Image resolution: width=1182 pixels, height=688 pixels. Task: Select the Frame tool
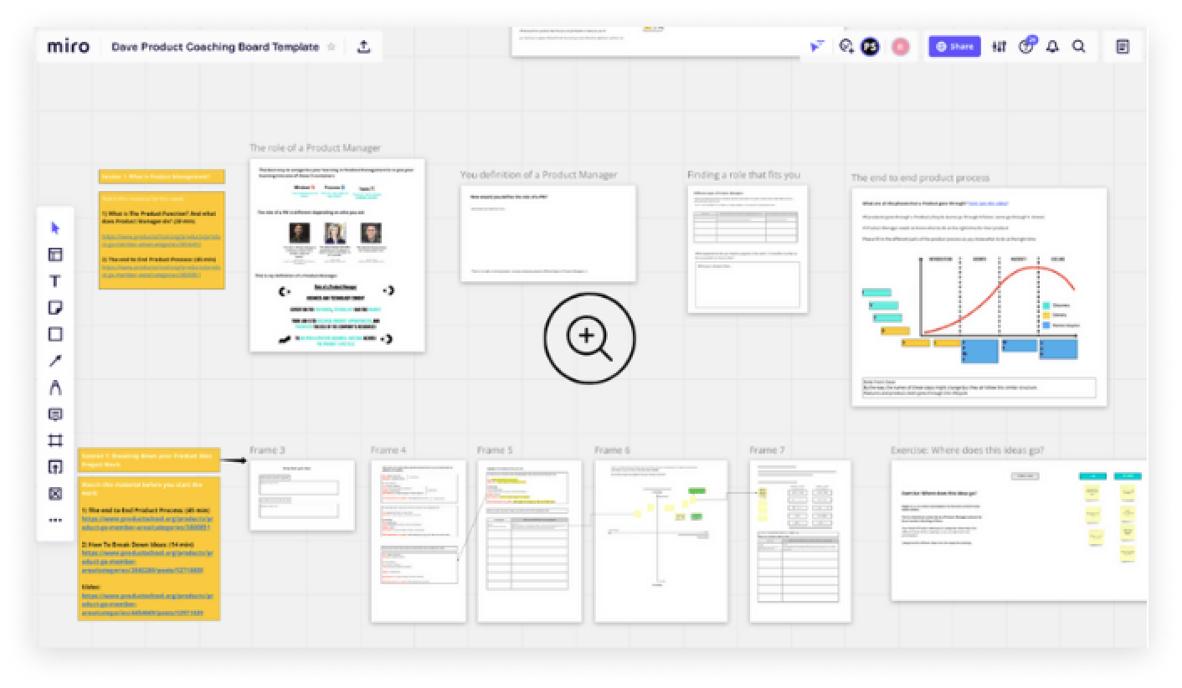tap(56, 440)
